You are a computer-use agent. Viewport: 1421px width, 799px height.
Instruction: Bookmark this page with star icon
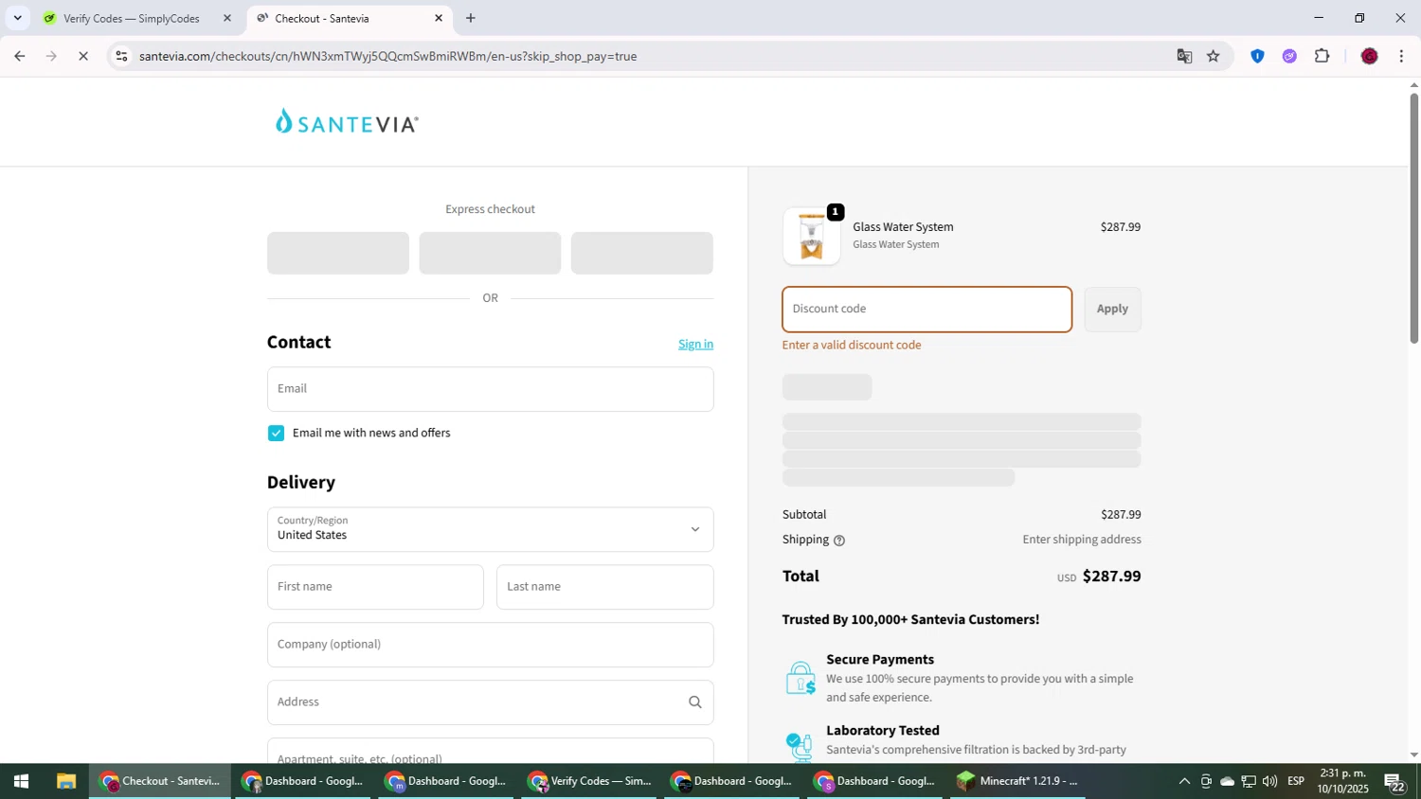coord(1214,56)
